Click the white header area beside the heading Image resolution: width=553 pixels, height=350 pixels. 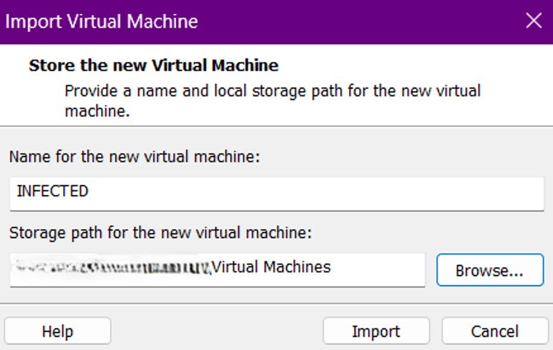(x=416, y=65)
